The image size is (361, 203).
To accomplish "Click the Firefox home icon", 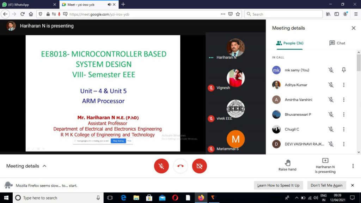I will 31,14.
